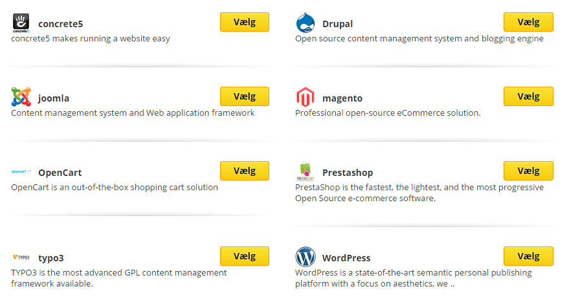Click the magento eCommerce solution description text
The image size is (569, 304).
pyautogui.click(x=388, y=113)
